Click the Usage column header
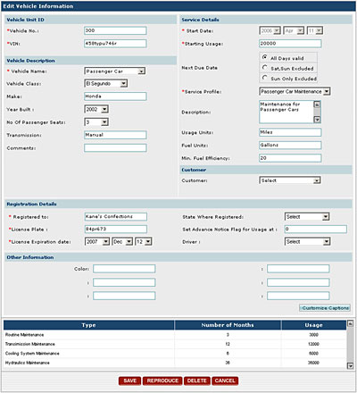The image size is (357, 393). [x=313, y=325]
